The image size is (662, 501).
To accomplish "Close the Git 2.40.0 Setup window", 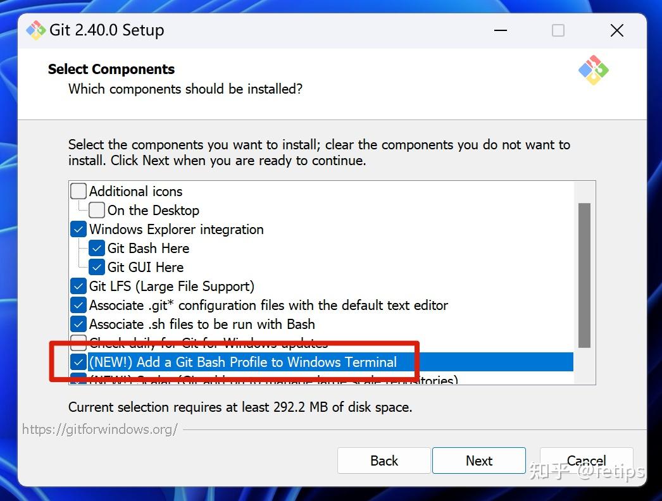I will [x=616, y=30].
